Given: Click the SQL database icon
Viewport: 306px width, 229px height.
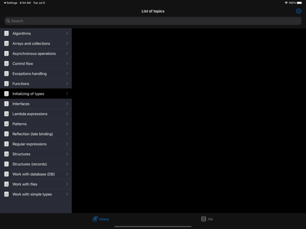Looking at the screenshot, I should click(204, 219).
